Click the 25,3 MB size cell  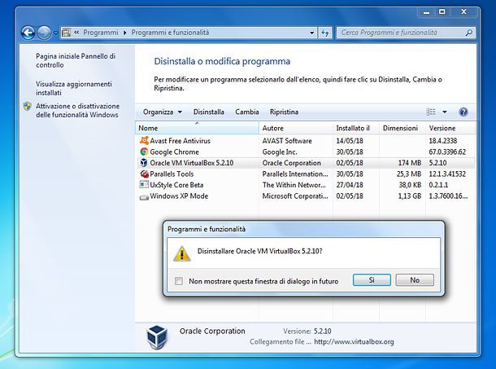[409, 174]
